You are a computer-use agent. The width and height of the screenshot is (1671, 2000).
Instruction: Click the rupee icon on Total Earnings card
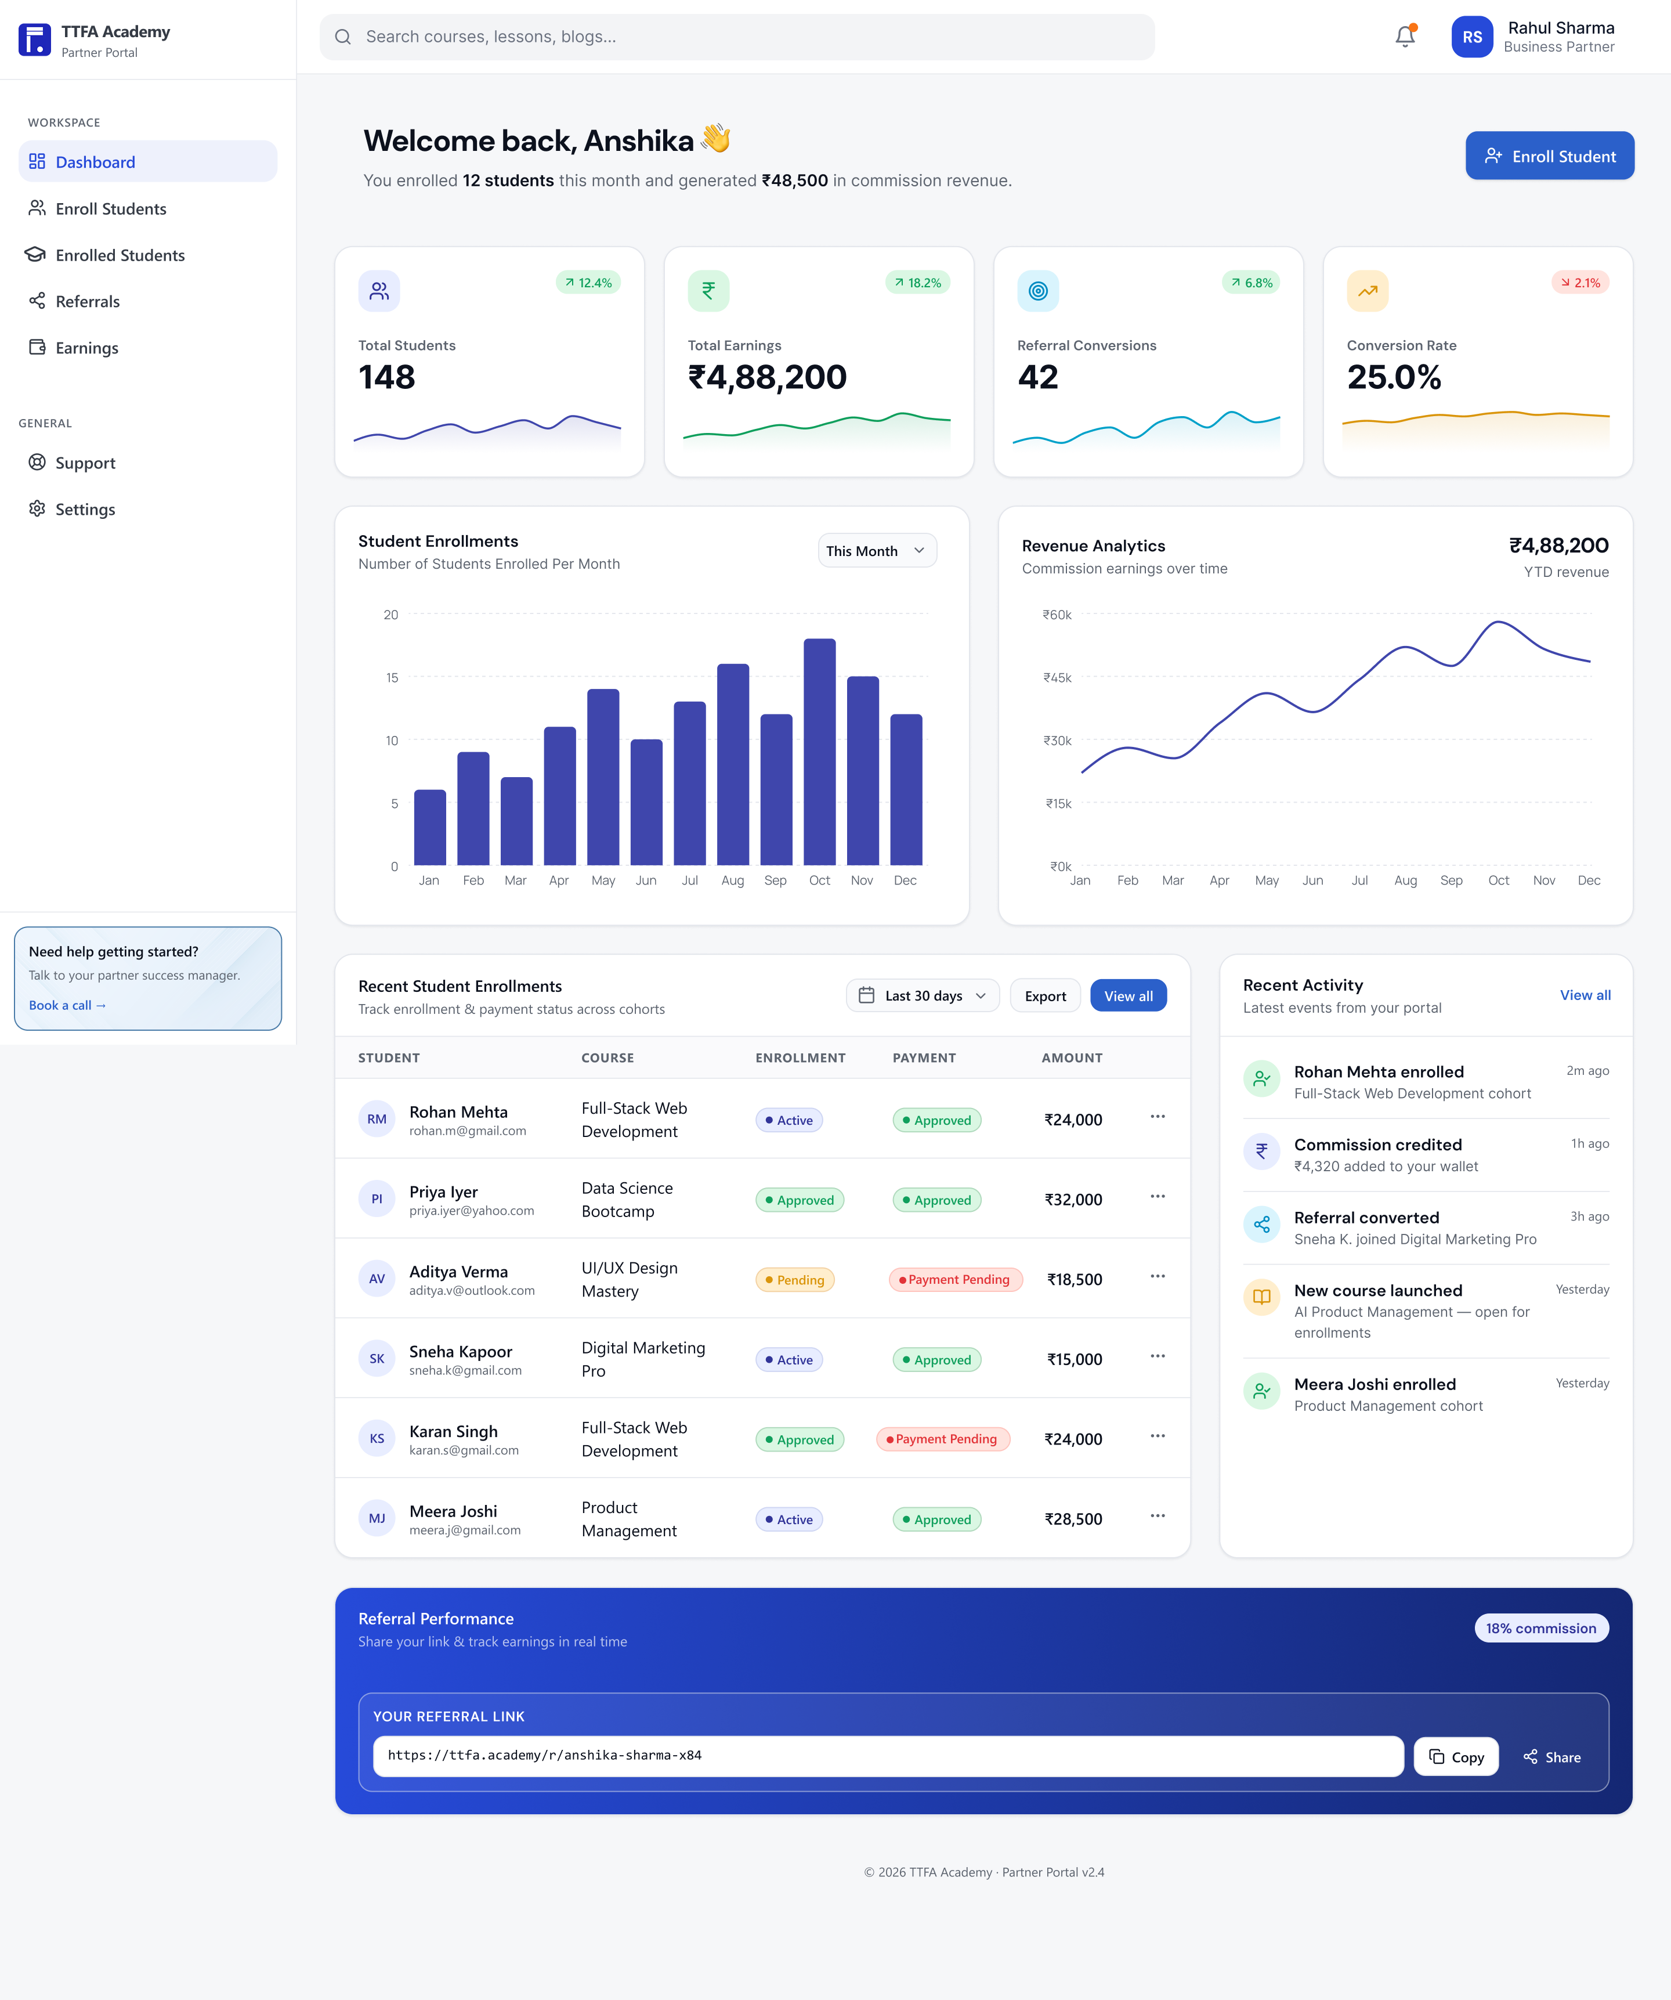click(708, 290)
